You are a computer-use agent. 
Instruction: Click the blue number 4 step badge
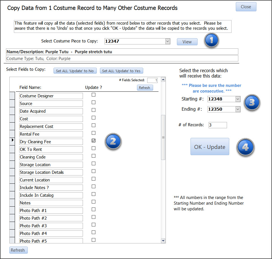click(x=245, y=147)
